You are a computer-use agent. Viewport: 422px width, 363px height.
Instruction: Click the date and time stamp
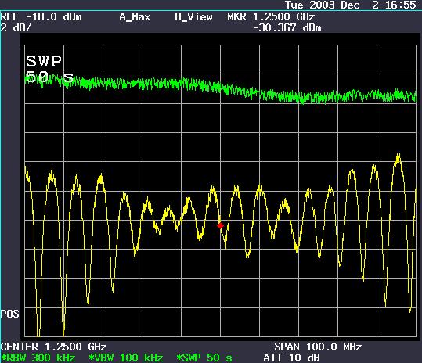click(x=351, y=5)
